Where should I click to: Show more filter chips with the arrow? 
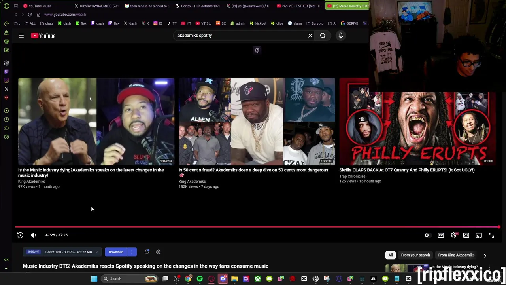(x=485, y=255)
